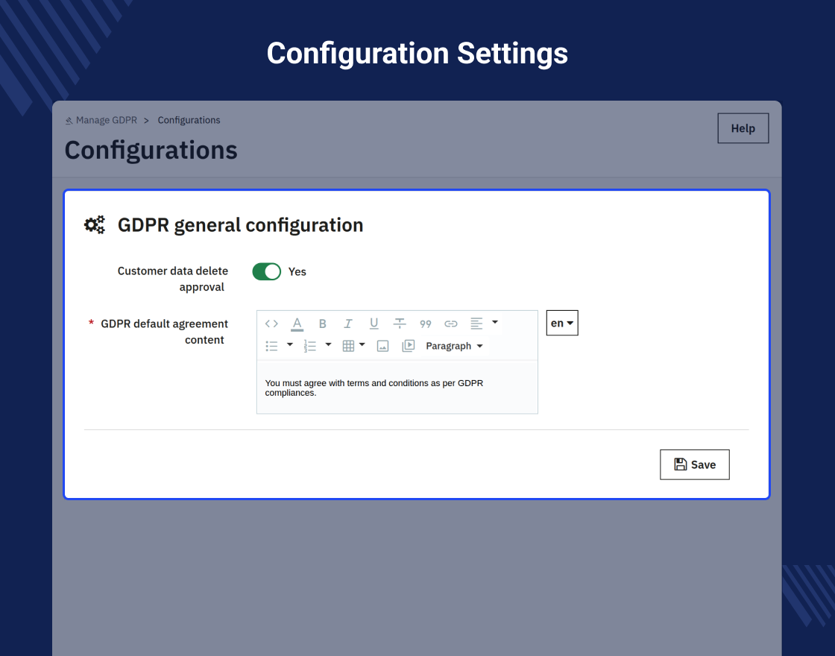Disable Customer data delete approval toggle
Image resolution: width=835 pixels, height=656 pixels.
(x=266, y=271)
